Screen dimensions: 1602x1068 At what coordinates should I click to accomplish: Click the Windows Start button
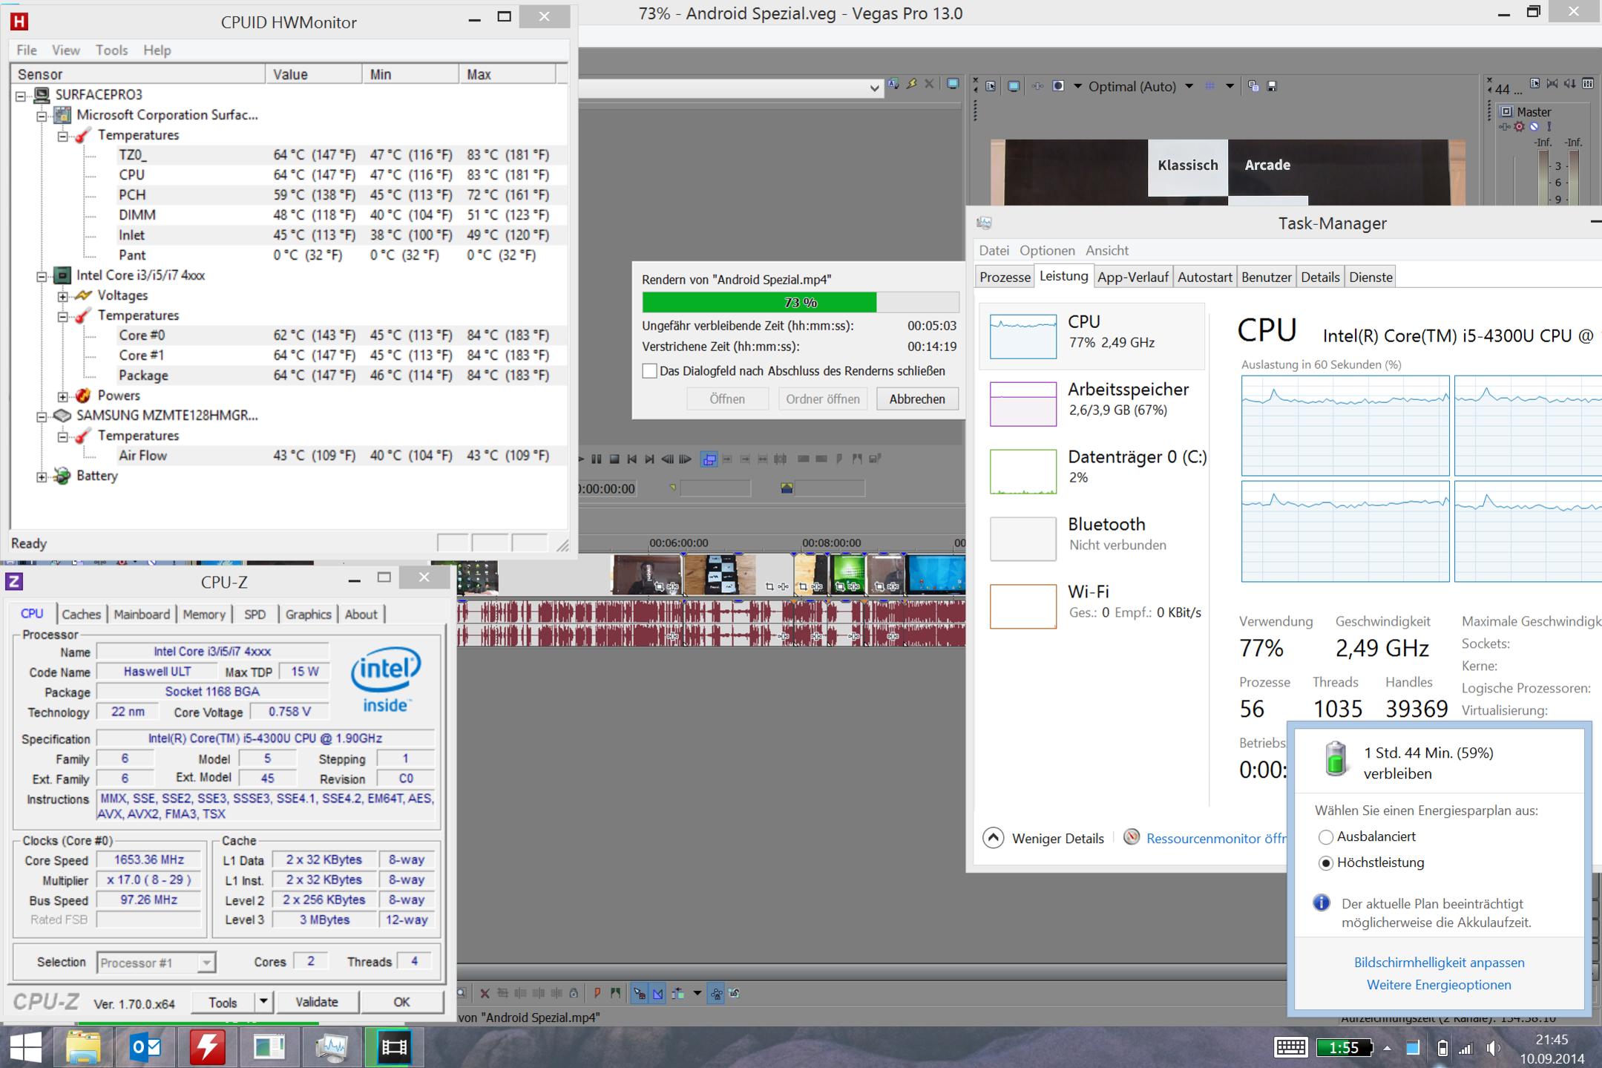pos(26,1047)
